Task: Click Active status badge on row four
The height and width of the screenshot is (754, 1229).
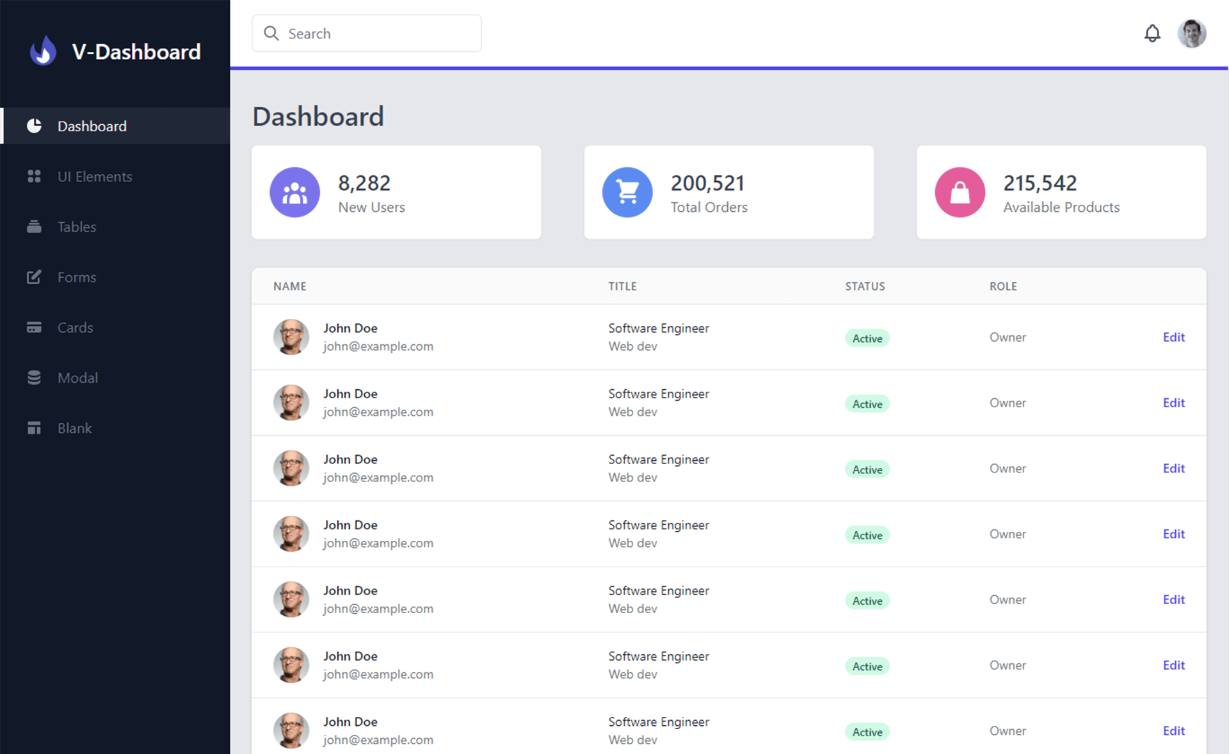Action: tap(867, 534)
